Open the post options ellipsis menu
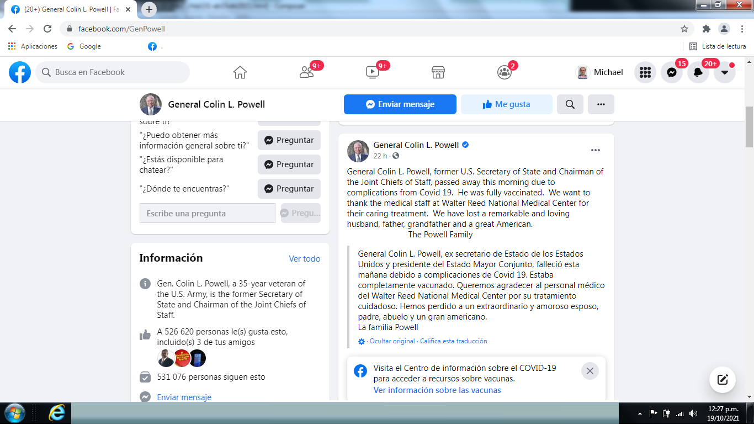The width and height of the screenshot is (754, 425). pos(595,150)
